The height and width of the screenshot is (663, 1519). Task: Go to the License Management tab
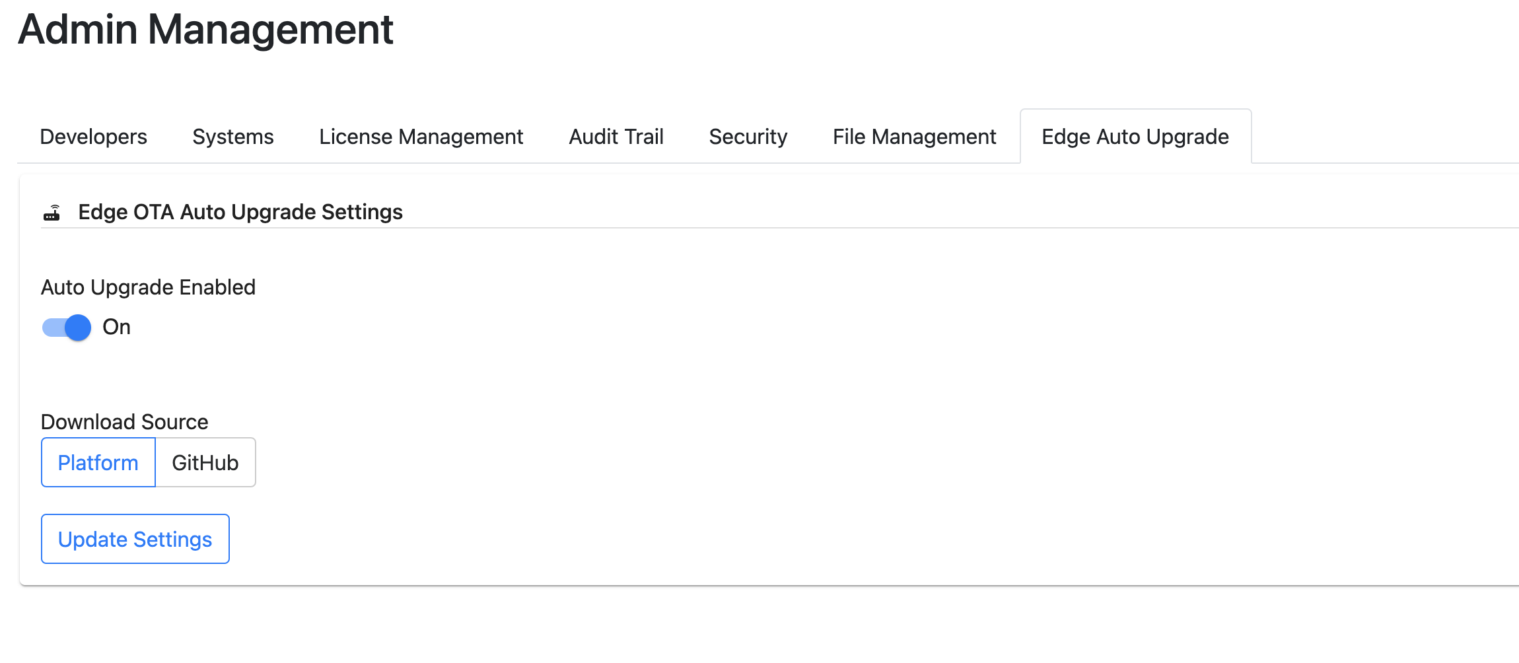click(x=421, y=137)
